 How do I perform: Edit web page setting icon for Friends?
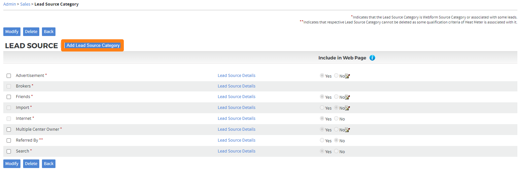pos(347,97)
